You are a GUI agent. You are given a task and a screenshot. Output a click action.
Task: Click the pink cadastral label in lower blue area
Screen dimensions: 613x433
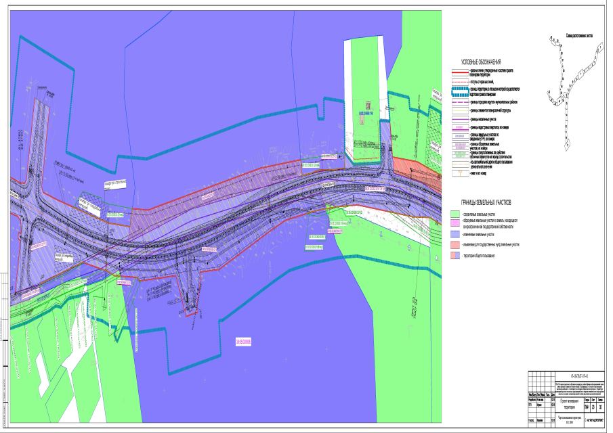click(243, 342)
